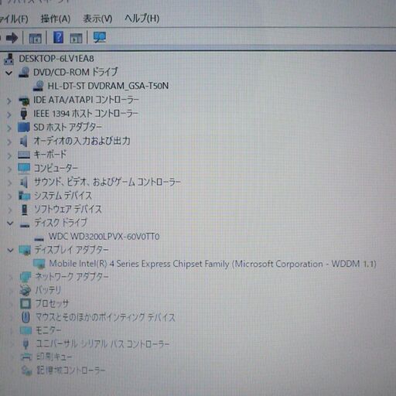The width and height of the screenshot is (396, 396).
Task: Click the キーボード keyboard icon
Action: [x=24, y=155]
